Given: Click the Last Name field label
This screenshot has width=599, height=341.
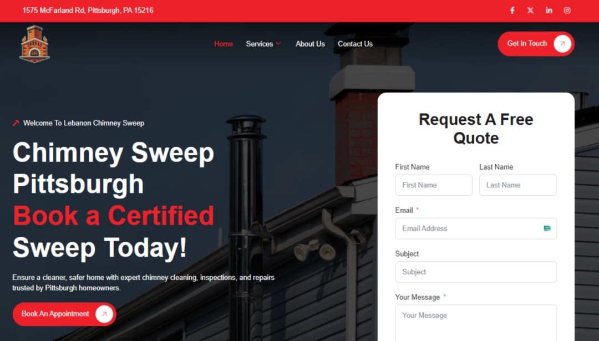Looking at the screenshot, I should pos(496,167).
